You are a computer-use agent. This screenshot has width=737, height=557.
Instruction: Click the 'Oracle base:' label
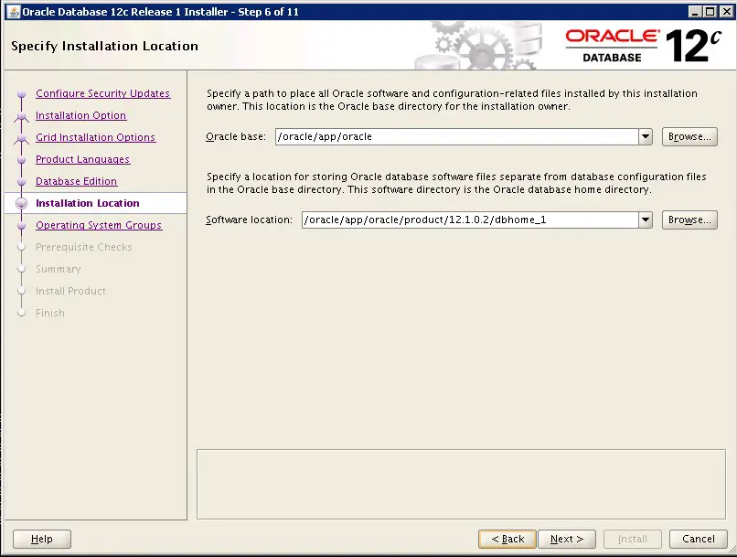[236, 137]
